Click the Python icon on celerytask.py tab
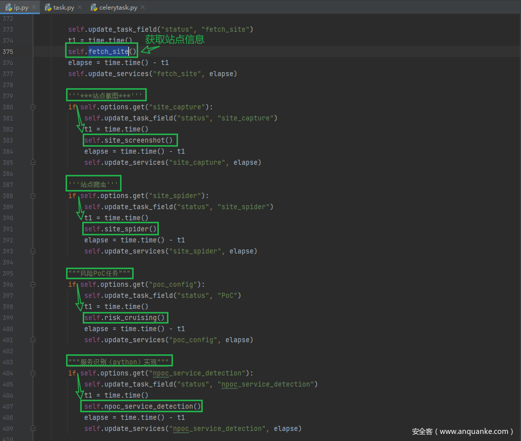 click(x=94, y=8)
